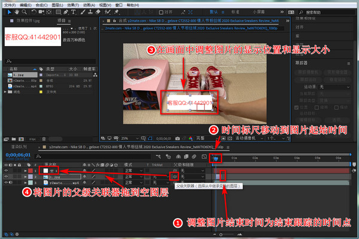Select the 默认 workspace
Screen dimensions: 359x239
[x=214, y=12]
